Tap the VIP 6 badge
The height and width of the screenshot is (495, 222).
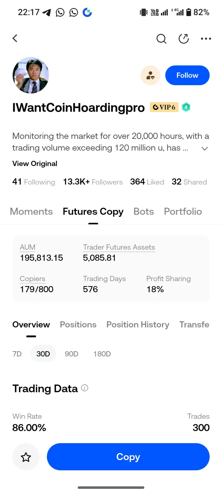click(164, 107)
